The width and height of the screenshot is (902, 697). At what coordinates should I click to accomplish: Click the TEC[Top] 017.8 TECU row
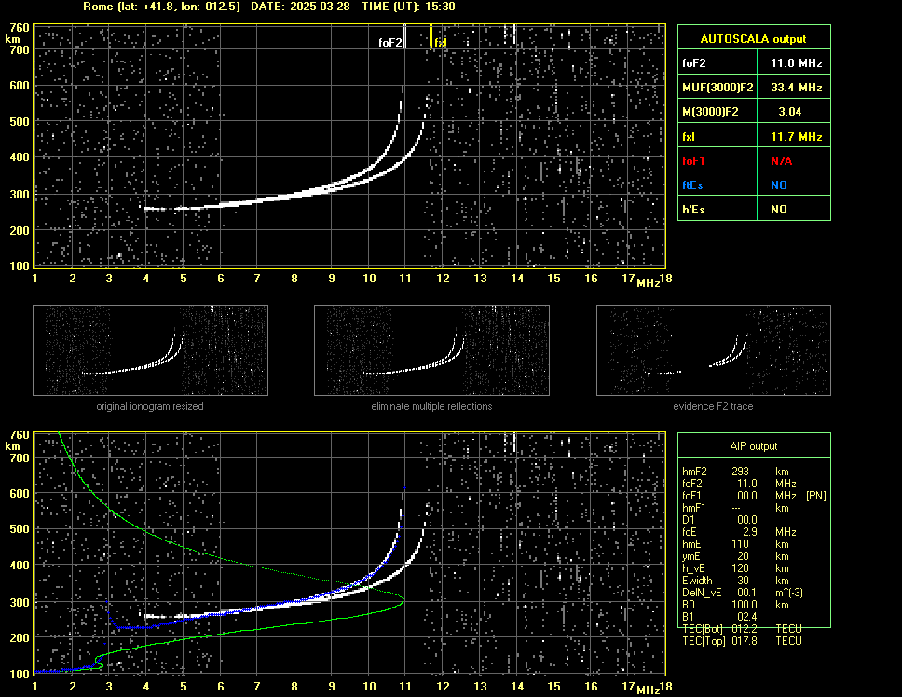tap(742, 641)
